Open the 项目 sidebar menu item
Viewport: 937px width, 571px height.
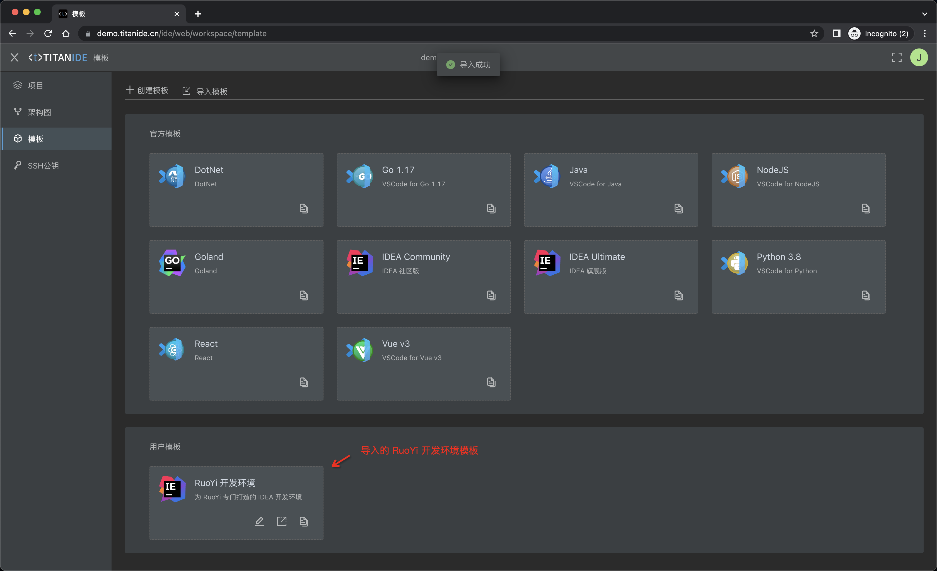click(x=35, y=86)
